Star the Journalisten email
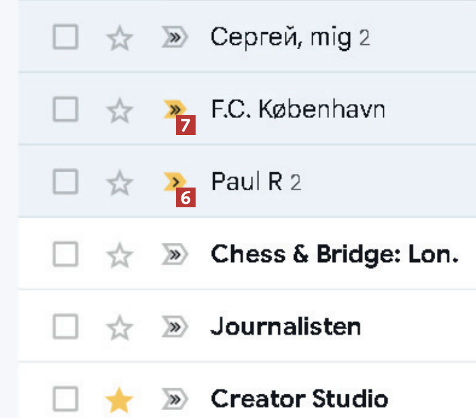Image resolution: width=476 pixels, height=418 pixels. click(119, 327)
